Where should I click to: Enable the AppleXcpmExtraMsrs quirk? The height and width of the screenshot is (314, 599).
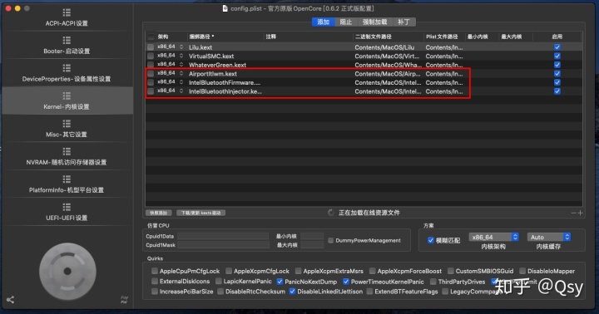(x=298, y=271)
